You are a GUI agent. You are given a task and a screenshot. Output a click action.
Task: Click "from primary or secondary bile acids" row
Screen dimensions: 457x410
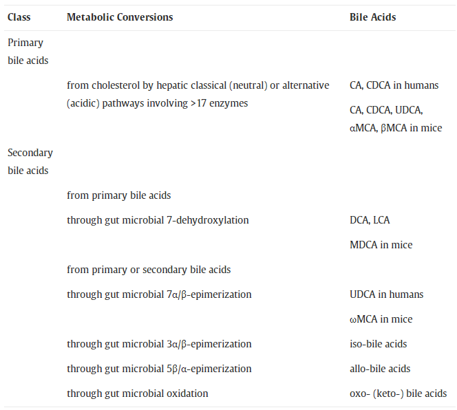point(149,270)
